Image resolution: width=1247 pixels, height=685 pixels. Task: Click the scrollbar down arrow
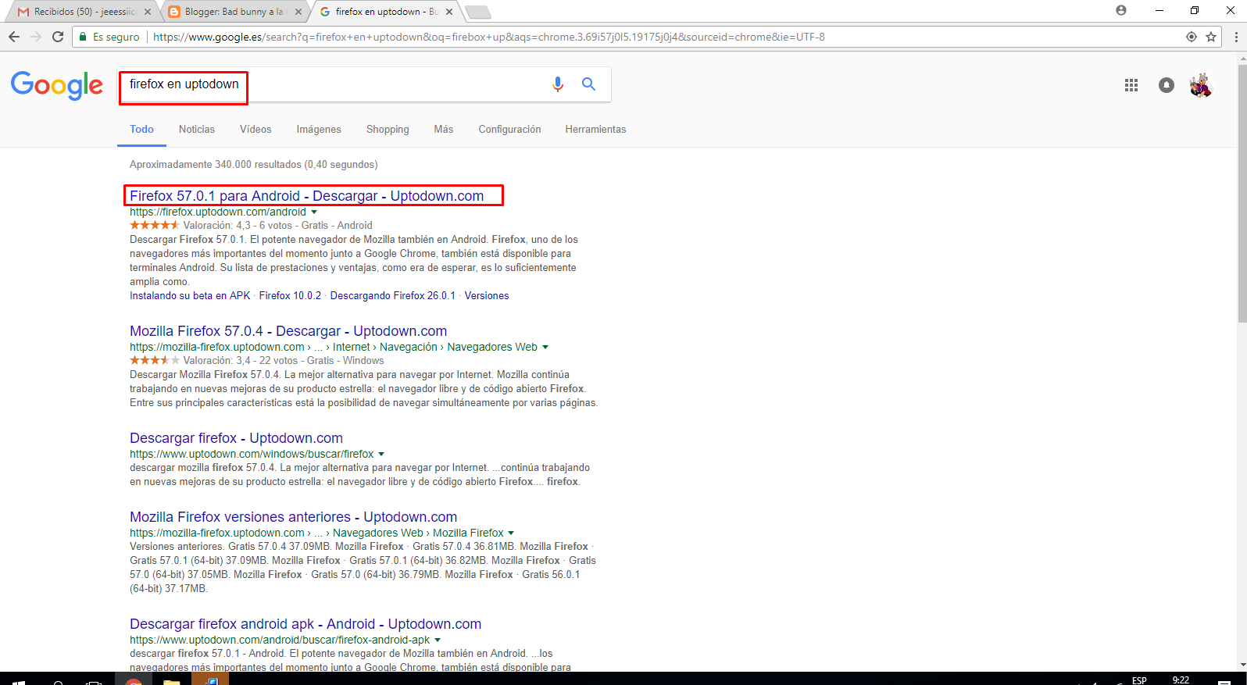[1242, 665]
